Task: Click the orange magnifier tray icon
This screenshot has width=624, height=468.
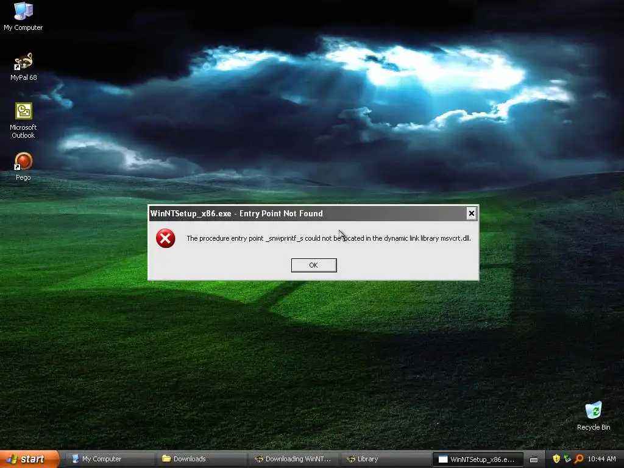Action: [579, 459]
